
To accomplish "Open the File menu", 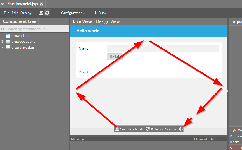I will point(6,13).
